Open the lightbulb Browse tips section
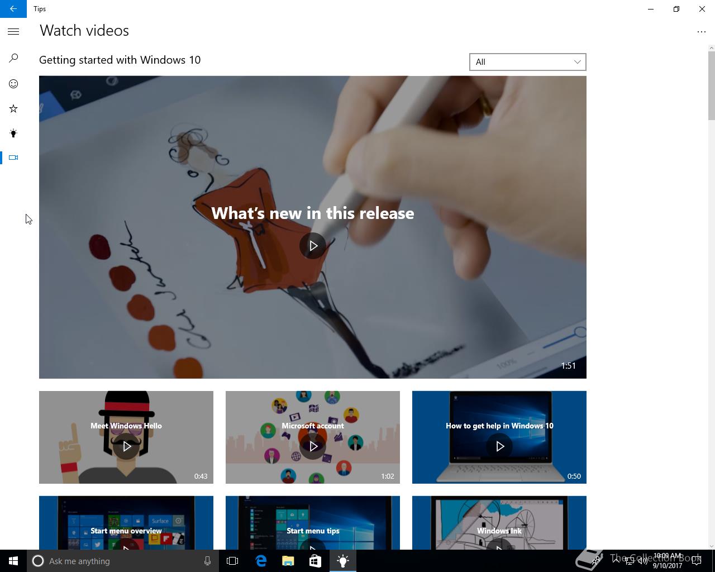 click(x=13, y=133)
